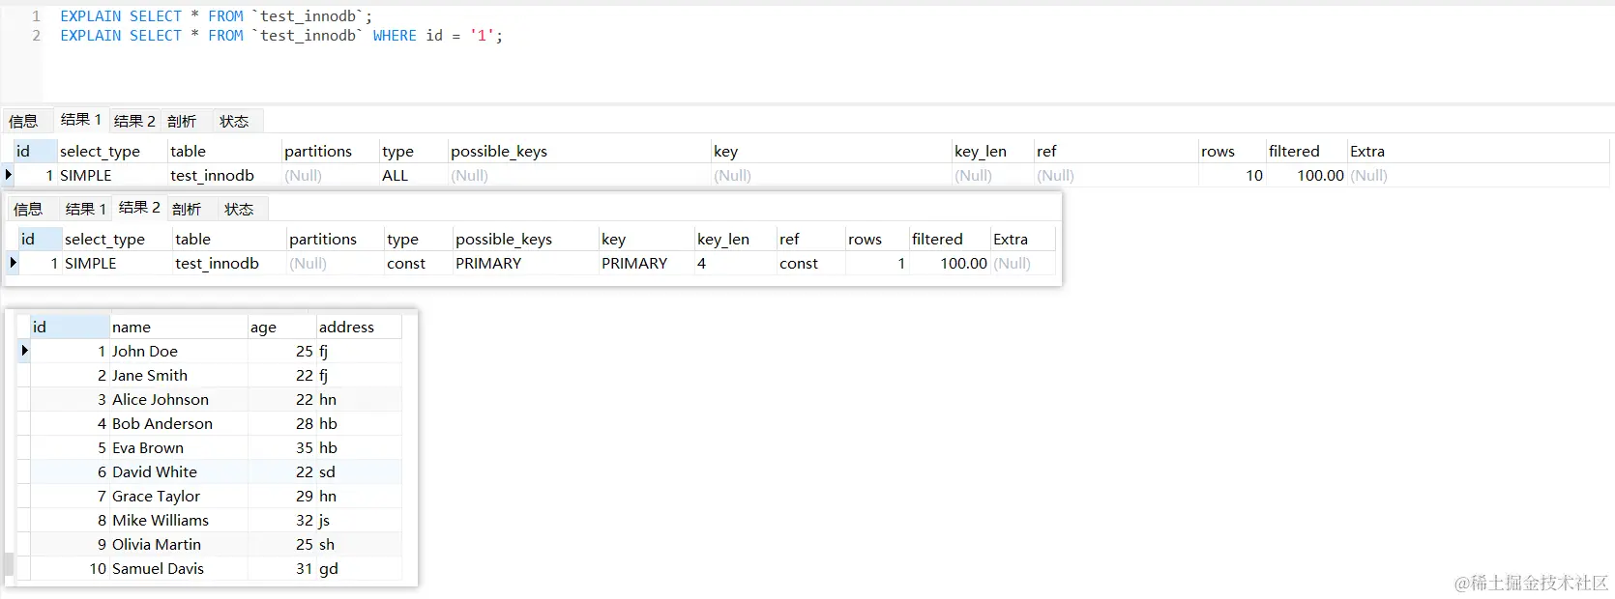Viewport: 1615px width, 599px height.
Task: Select the ref cell showing const
Action: [x=811, y=263]
